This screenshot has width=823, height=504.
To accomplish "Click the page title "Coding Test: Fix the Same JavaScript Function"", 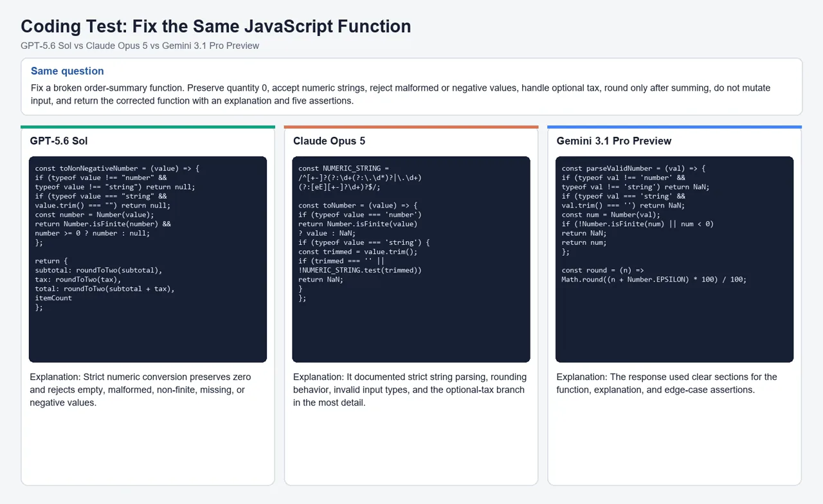I will pos(215,26).
